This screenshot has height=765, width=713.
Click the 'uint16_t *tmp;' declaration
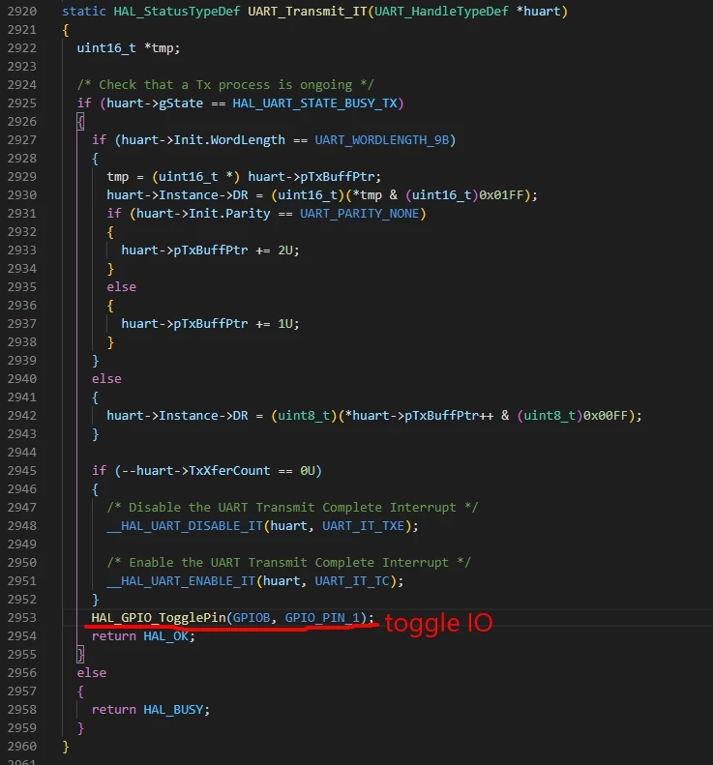(x=129, y=48)
